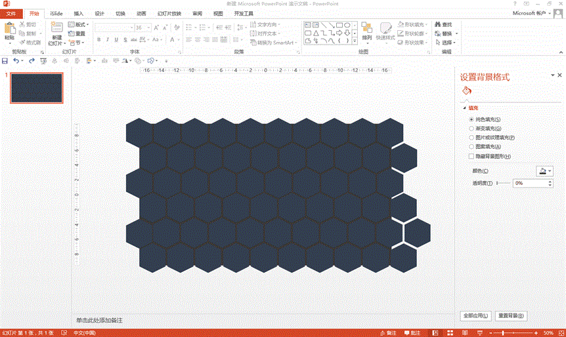Click Apply to All (全部应用) button

[476, 316]
